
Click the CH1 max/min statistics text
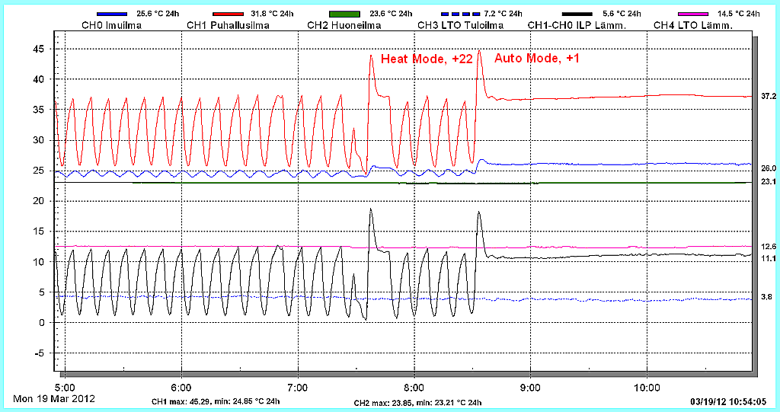(x=216, y=401)
